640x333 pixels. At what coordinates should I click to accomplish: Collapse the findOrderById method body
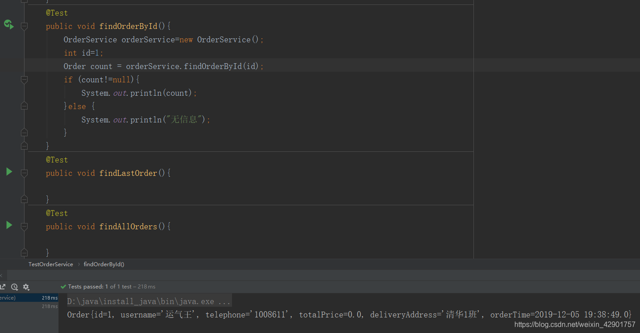(x=24, y=27)
